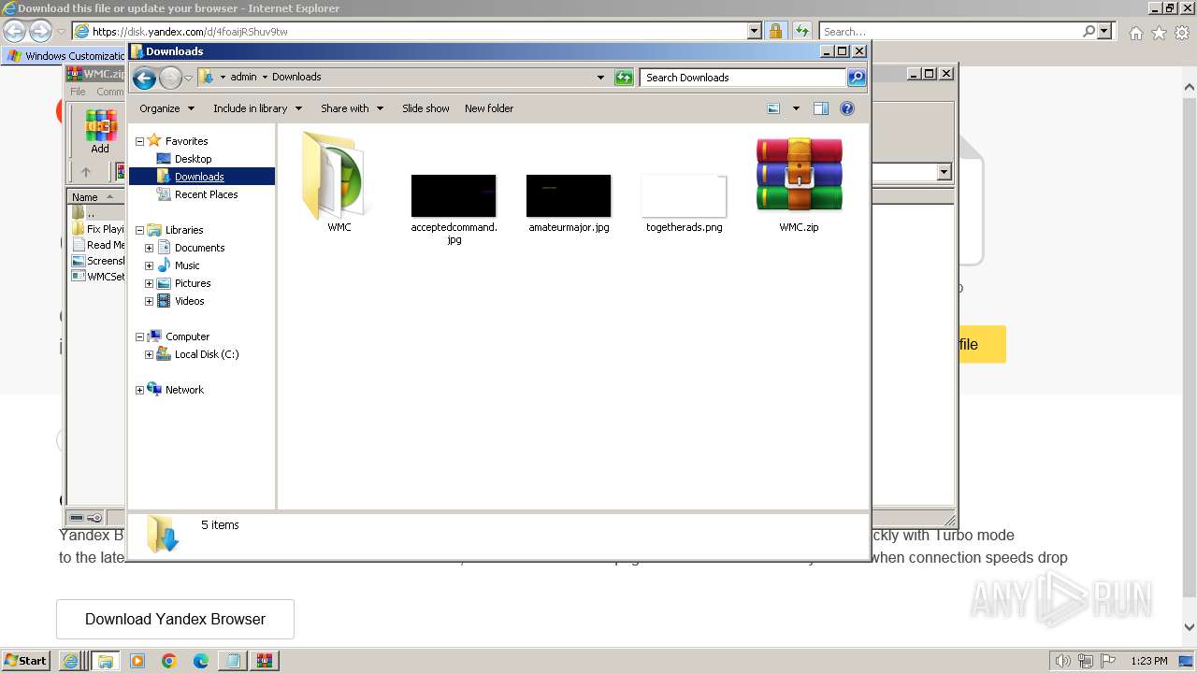1197x673 pixels.
Task: Click Download Yandex Browser button
Action: click(175, 619)
